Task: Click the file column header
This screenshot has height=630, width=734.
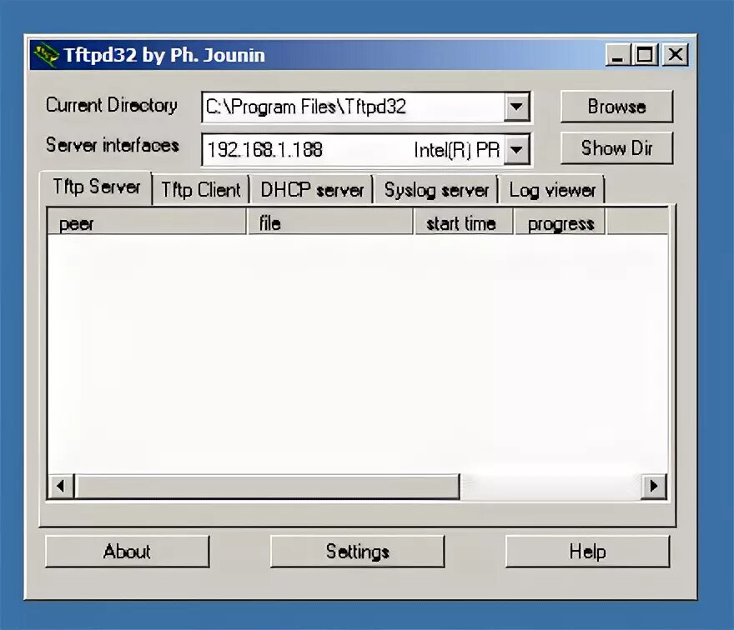Action: point(330,222)
